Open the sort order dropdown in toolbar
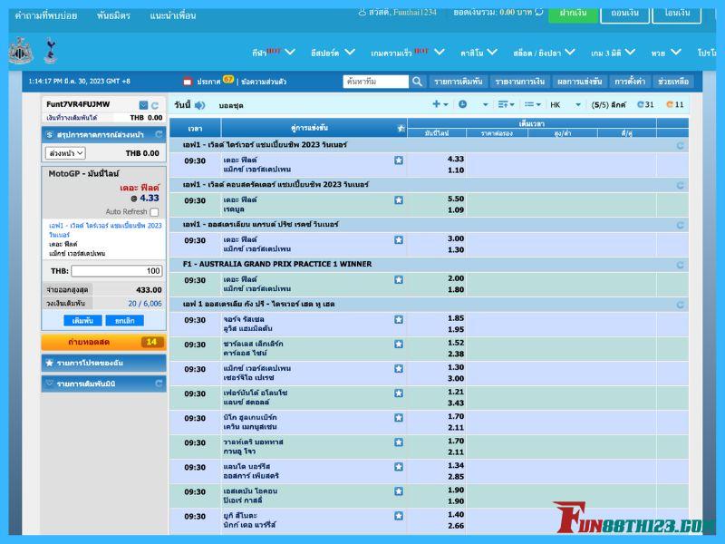725x544 pixels. tap(506, 104)
